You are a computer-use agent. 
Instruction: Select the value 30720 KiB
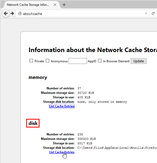pyautogui.click(x=86, y=93)
